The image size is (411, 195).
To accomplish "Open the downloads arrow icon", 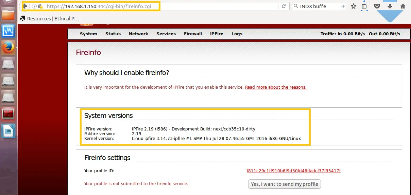I will coord(390,6).
